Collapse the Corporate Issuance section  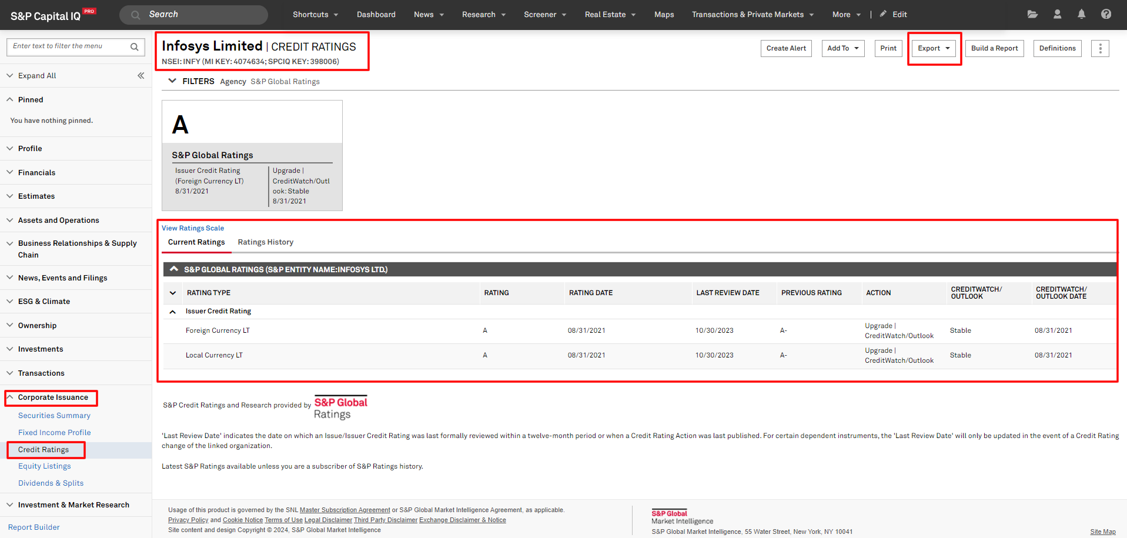tap(53, 397)
